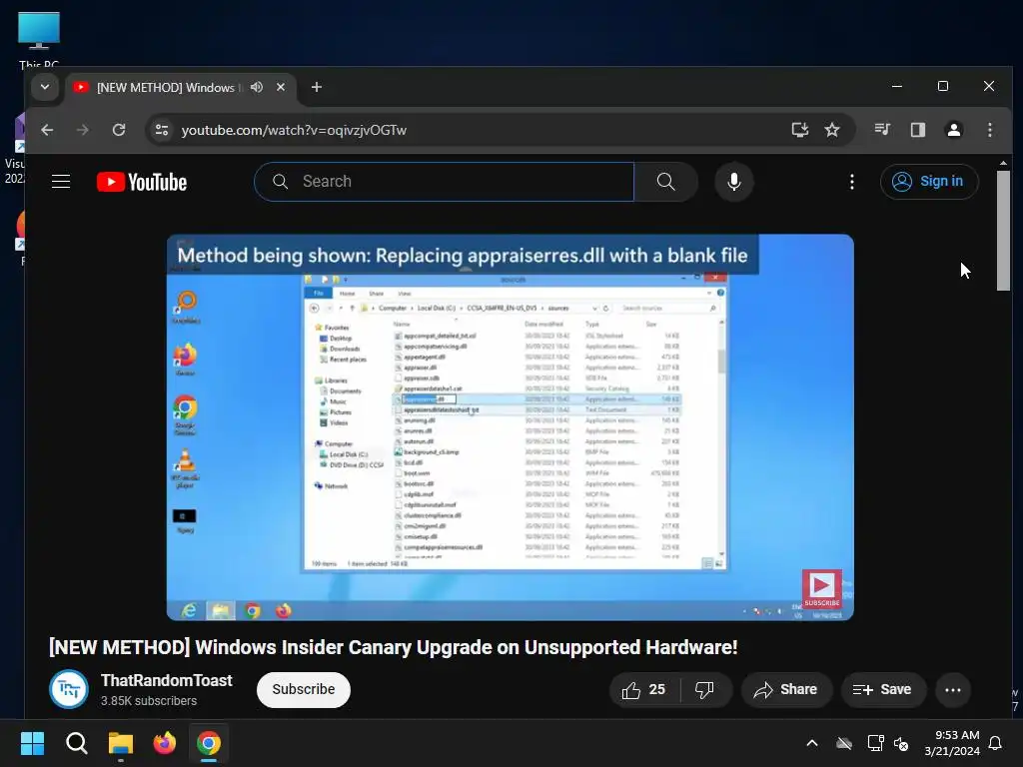Open Chrome profile avatar menu
Screen dimensions: 1023x767
954,130
